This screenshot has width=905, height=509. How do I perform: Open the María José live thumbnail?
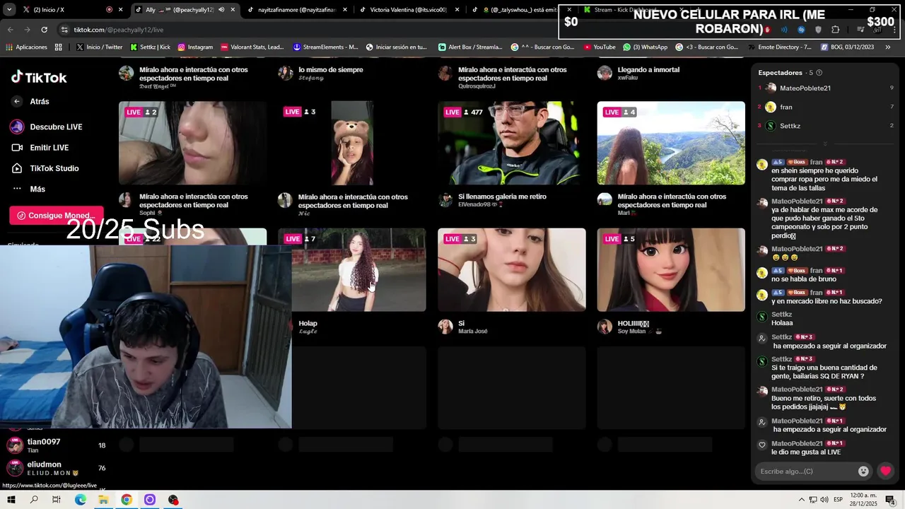coord(511,269)
